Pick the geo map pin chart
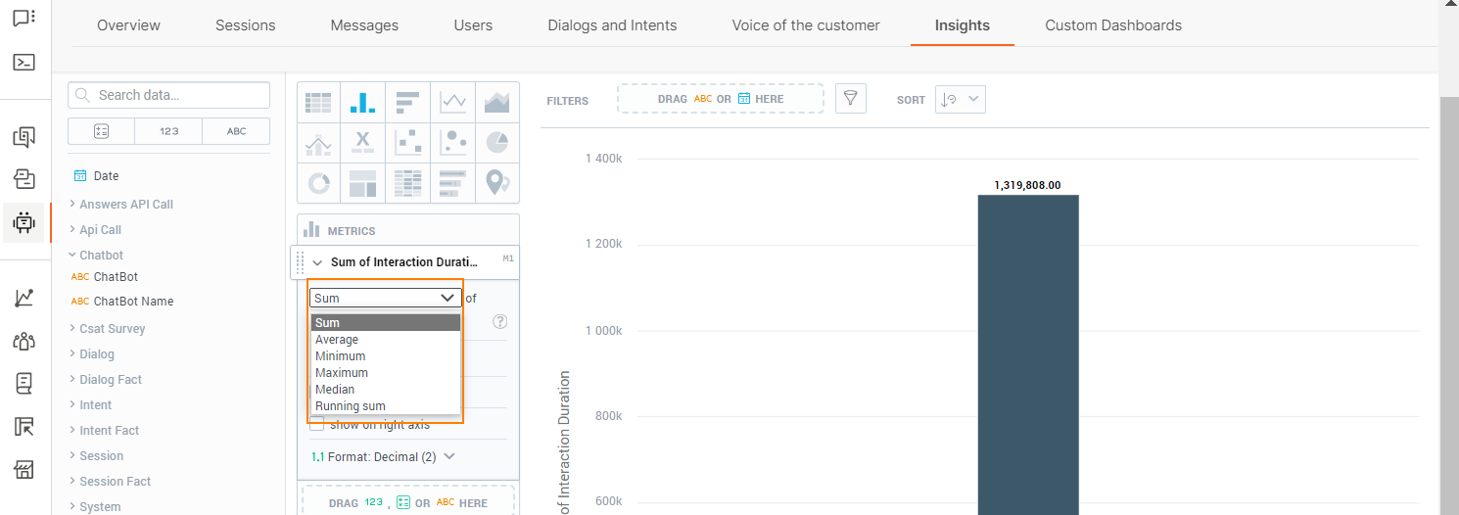Viewport: 1459px width, 515px height. [x=497, y=183]
